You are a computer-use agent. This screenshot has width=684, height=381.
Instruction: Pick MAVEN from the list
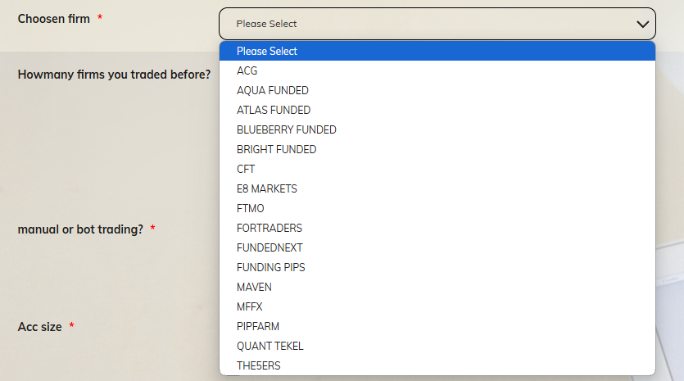437,287
